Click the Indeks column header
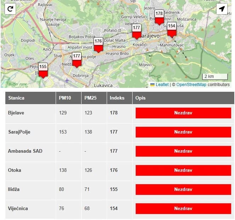 click(x=117, y=98)
